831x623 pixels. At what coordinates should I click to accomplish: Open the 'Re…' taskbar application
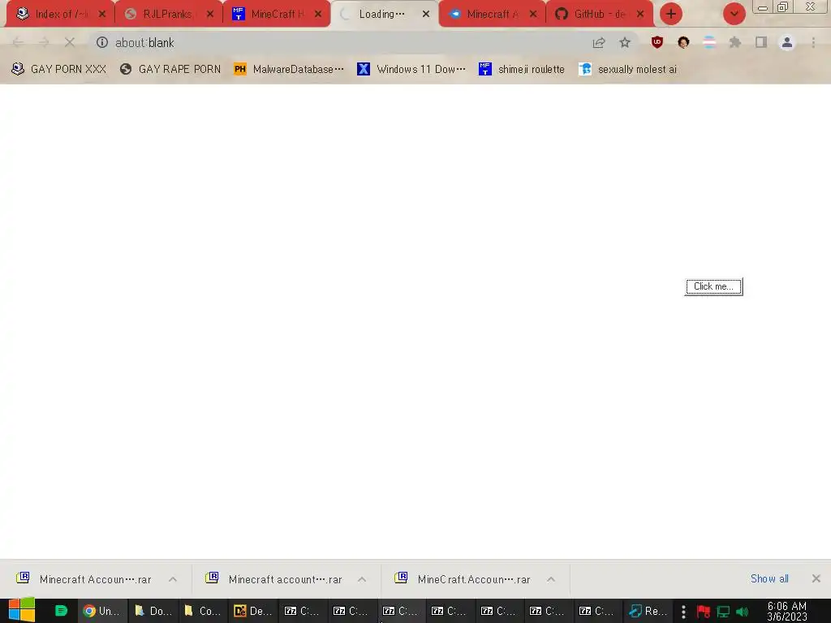tap(648, 611)
